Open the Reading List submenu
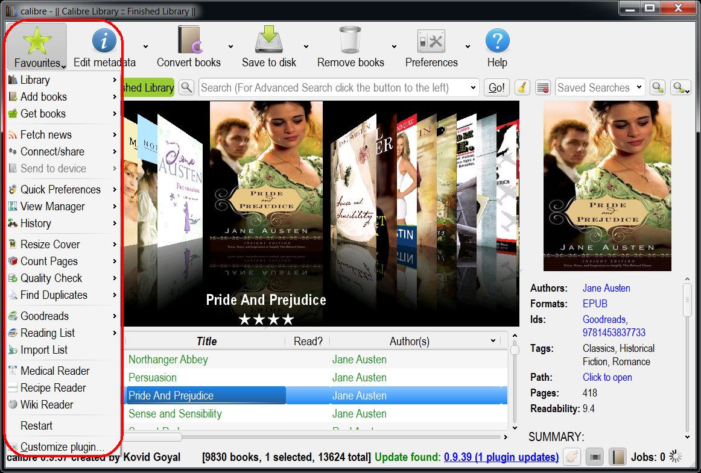Image resolution: width=701 pixels, height=473 pixels. [x=63, y=334]
